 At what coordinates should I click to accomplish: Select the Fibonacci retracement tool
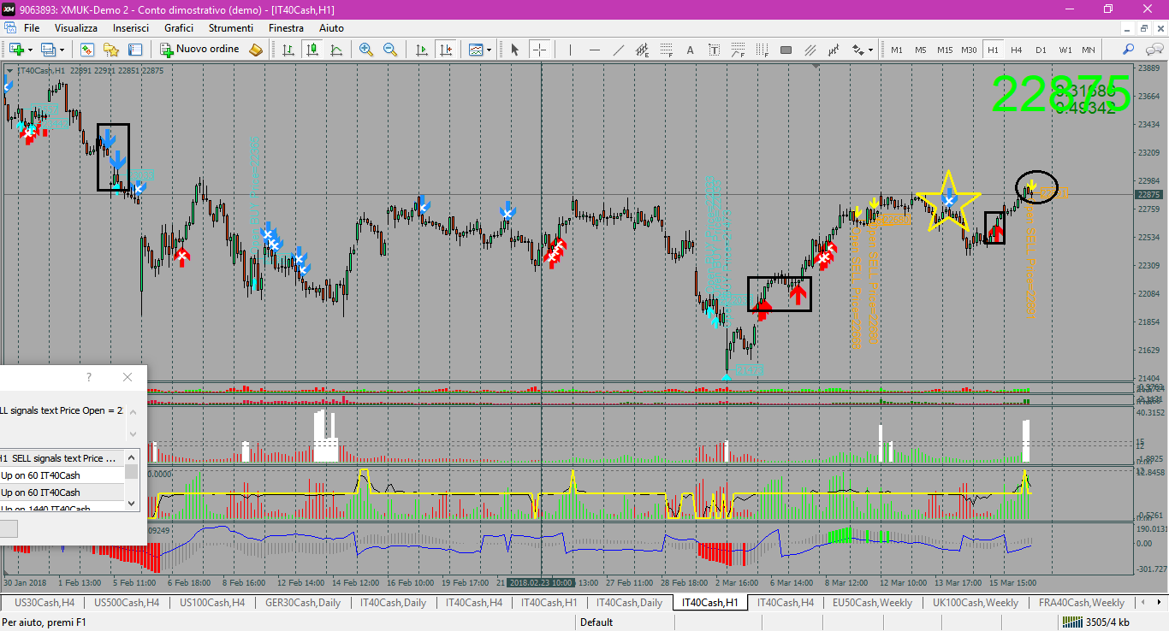(x=666, y=50)
